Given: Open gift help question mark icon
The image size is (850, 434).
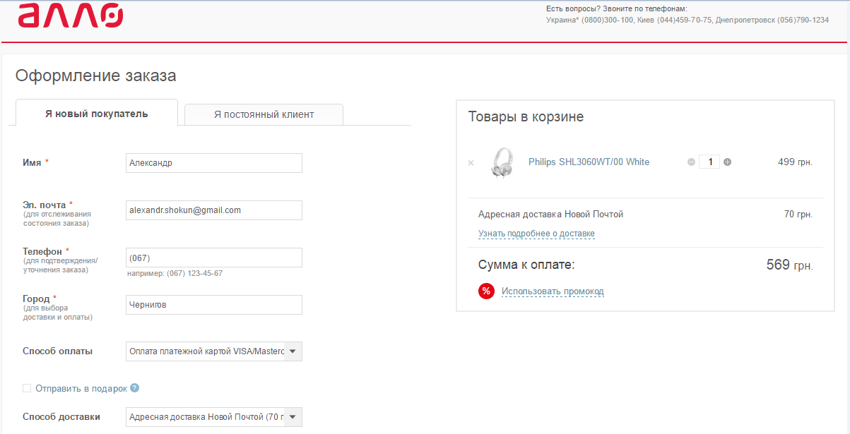Looking at the screenshot, I should [x=135, y=388].
